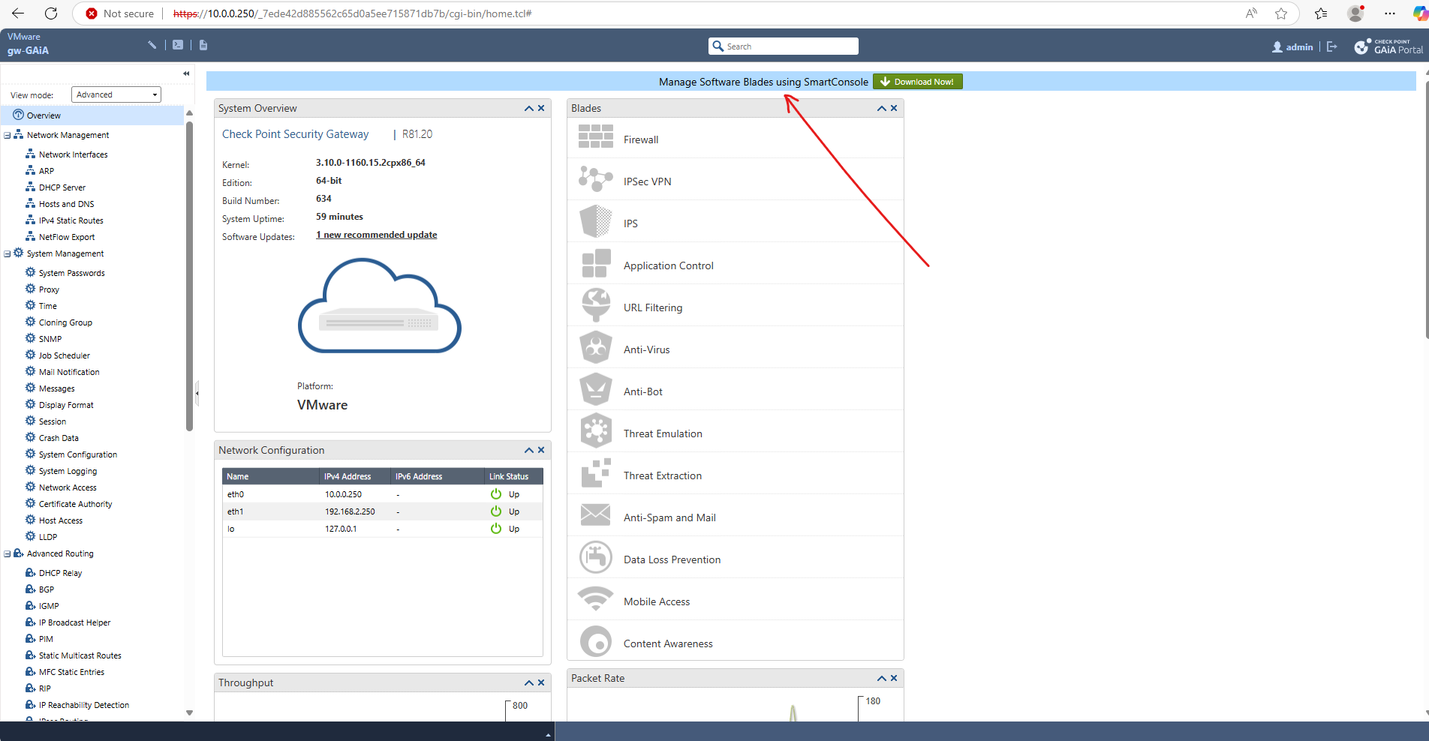Collapse the navigation tree with double arrow
This screenshot has height=741, width=1429.
click(x=186, y=73)
